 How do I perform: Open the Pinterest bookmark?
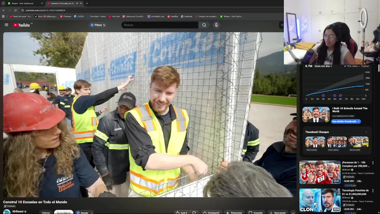point(66,16)
